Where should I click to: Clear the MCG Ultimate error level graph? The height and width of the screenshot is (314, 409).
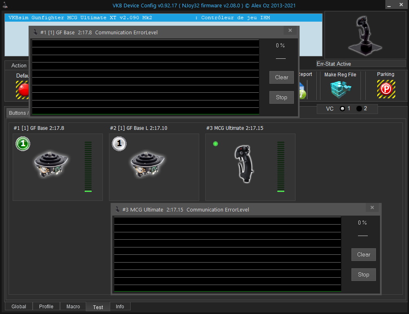[364, 254]
